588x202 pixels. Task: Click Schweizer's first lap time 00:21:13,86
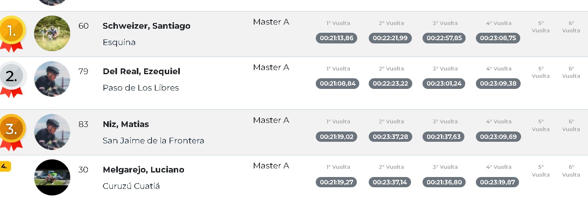(337, 38)
